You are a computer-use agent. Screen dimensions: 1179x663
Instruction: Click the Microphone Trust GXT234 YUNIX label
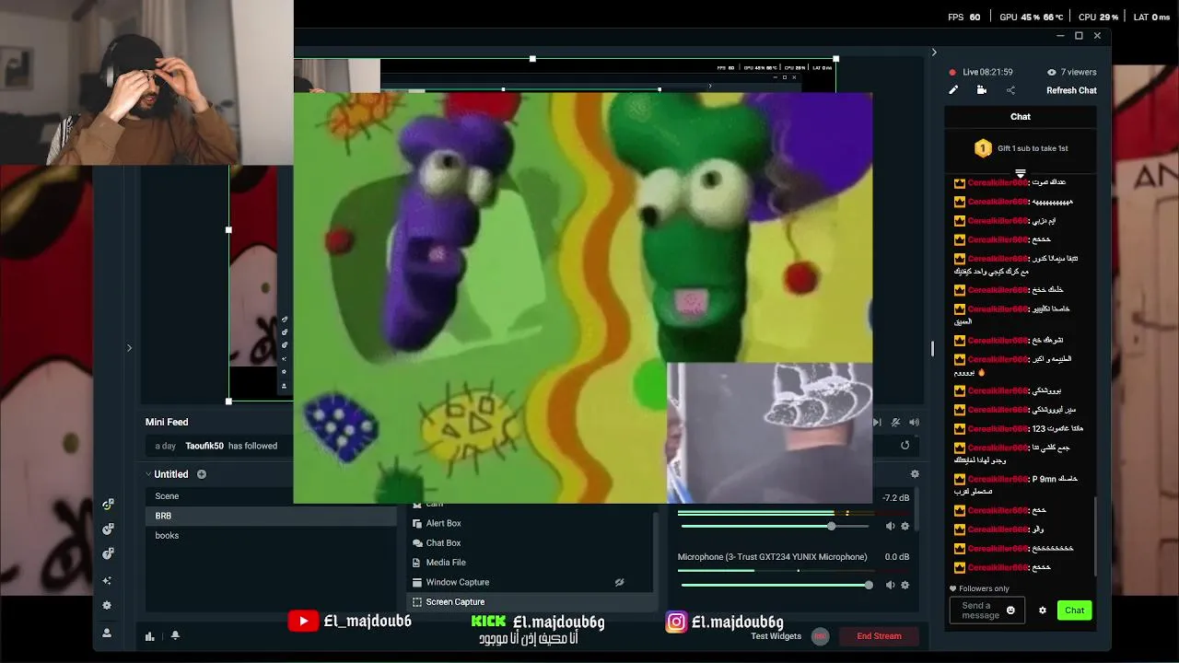[x=772, y=557]
